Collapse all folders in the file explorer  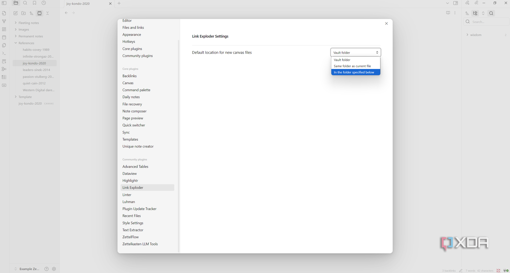point(48,13)
